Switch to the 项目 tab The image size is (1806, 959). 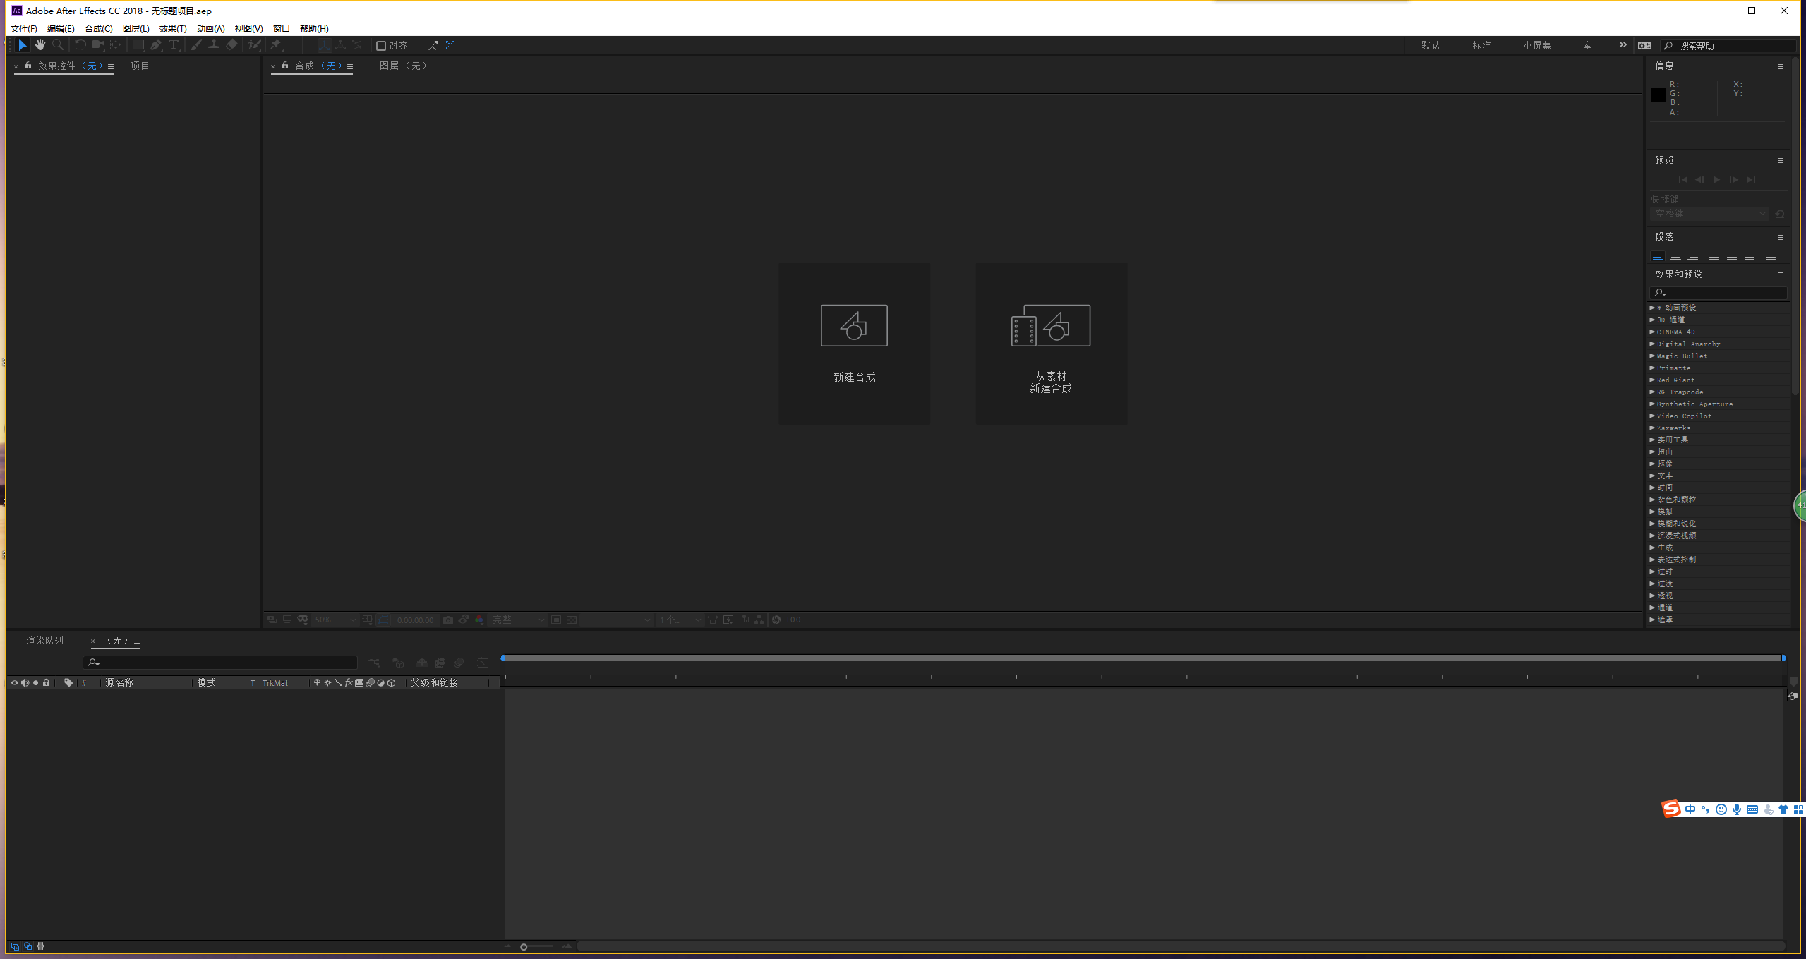click(x=140, y=66)
